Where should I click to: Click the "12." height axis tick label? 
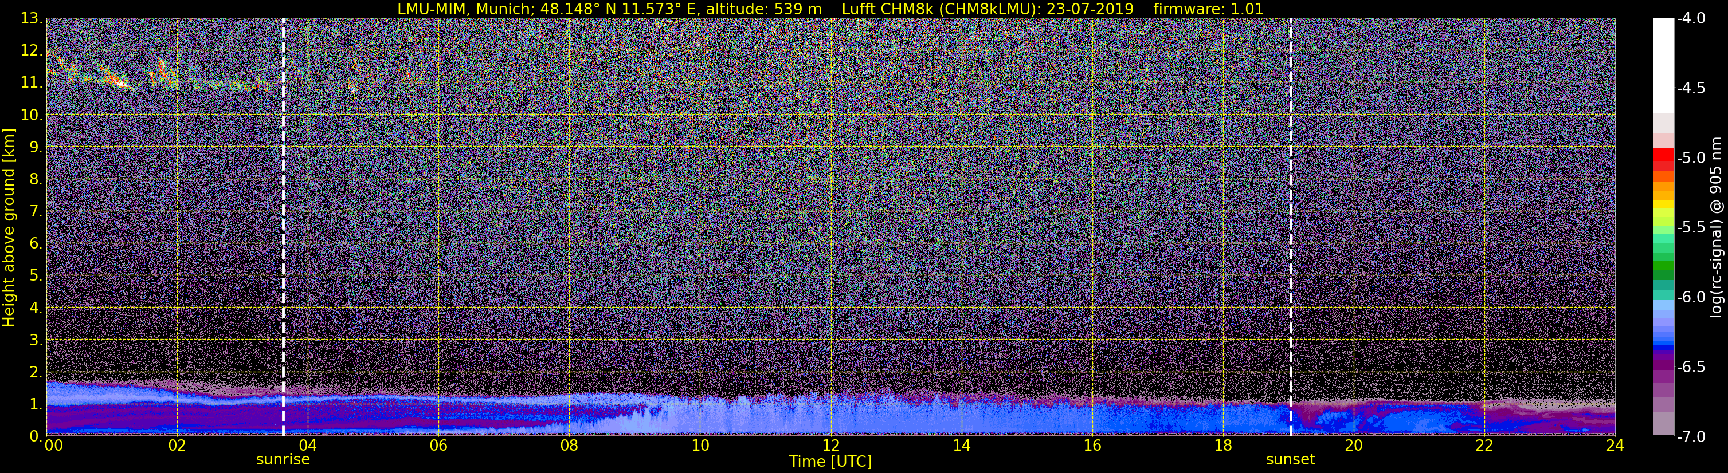32,51
